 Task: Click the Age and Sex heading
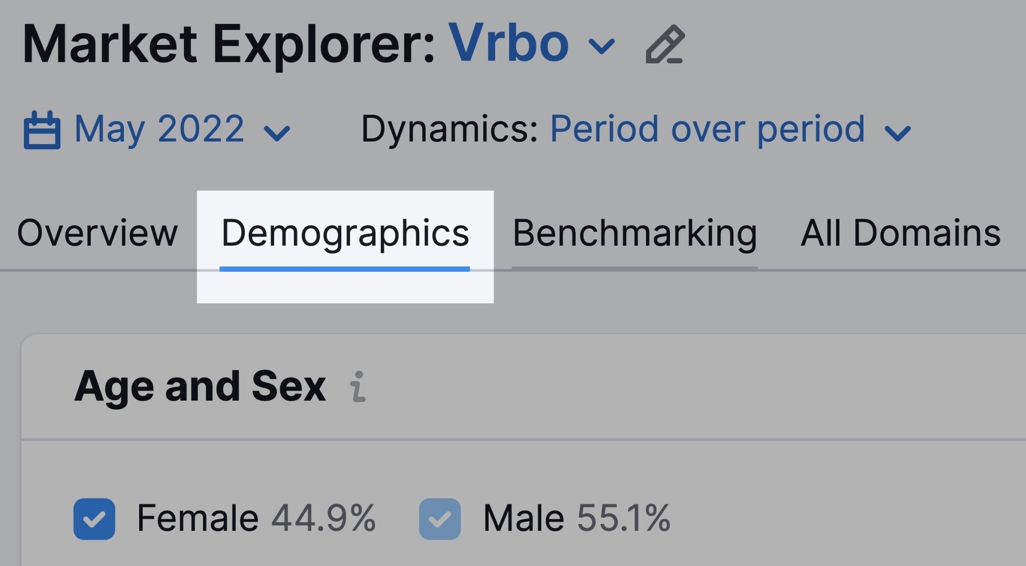point(200,387)
